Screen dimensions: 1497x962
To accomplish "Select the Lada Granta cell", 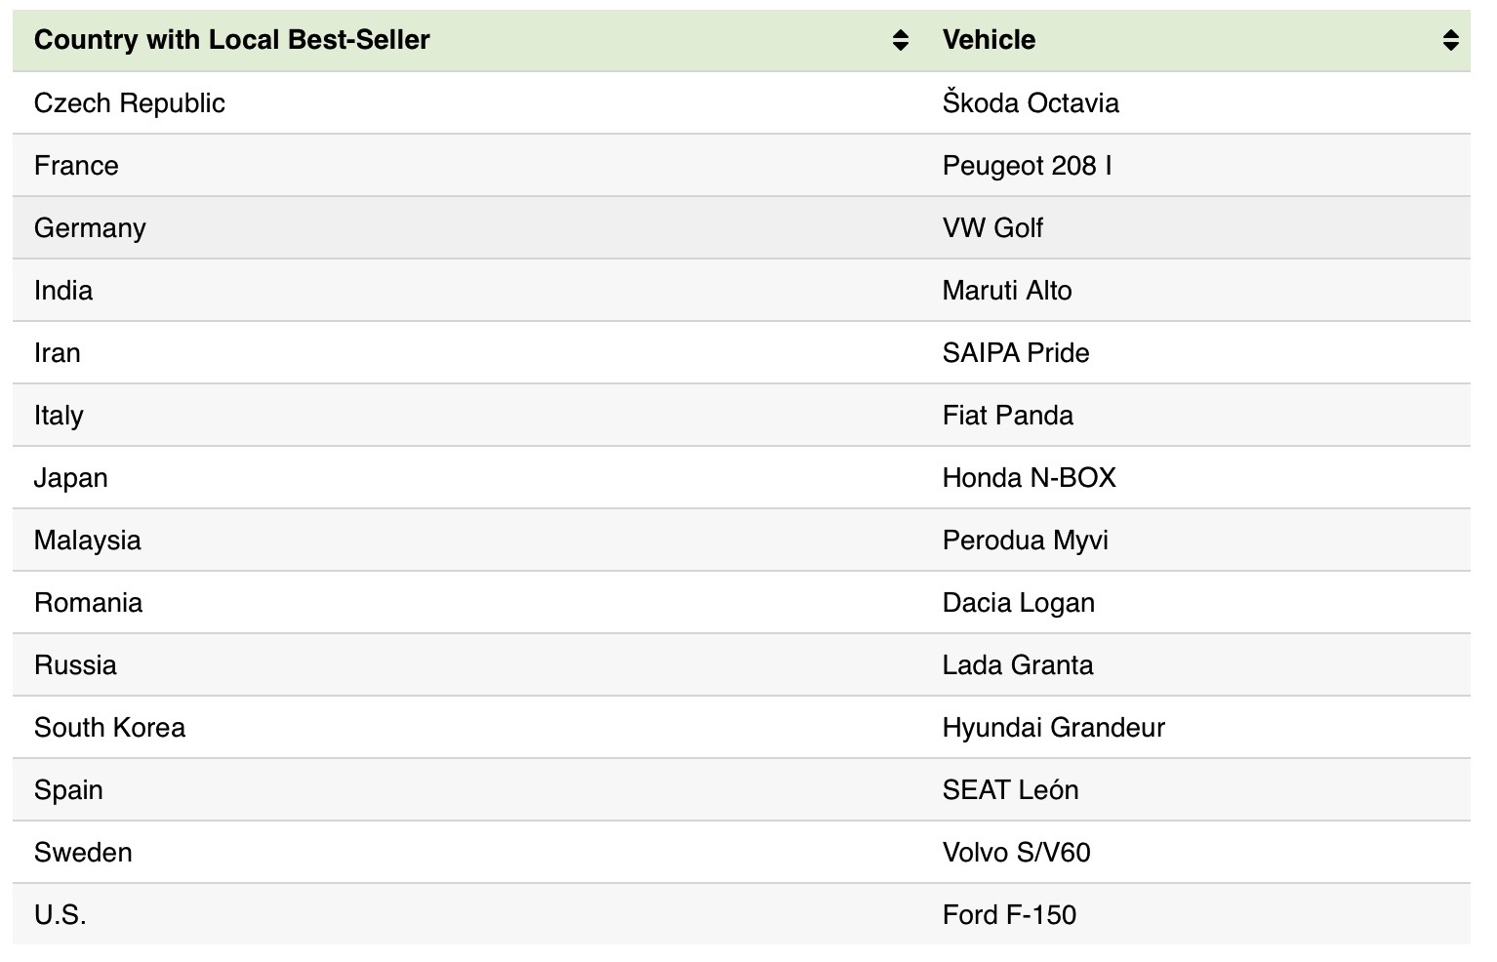I will 1018,665.
